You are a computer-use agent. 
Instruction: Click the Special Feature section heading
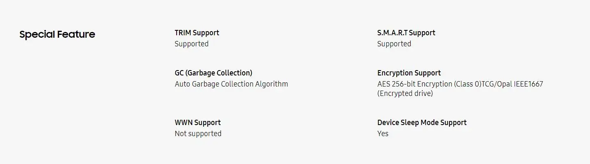(57, 34)
